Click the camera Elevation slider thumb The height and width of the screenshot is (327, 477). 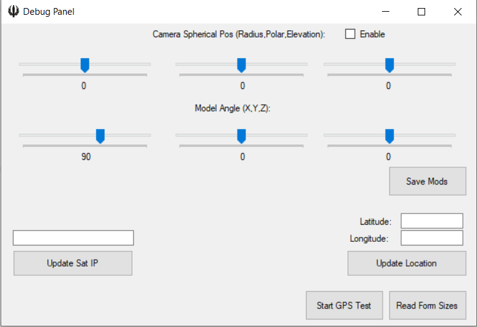point(389,65)
